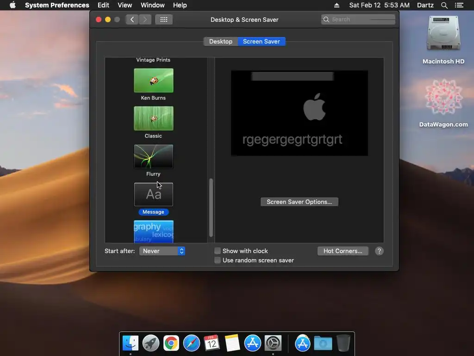
Task: Select the Flurry screen saver thumbnail
Action: point(154,157)
